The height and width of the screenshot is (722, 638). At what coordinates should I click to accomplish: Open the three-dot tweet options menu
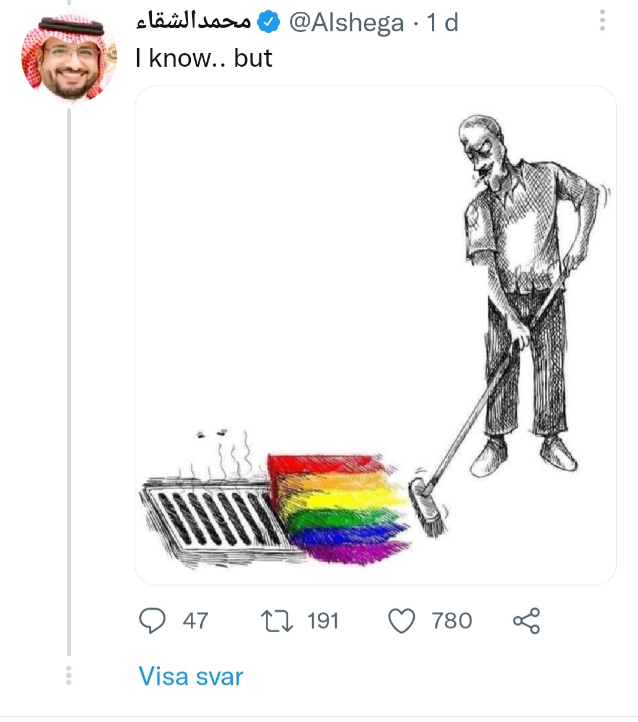click(x=603, y=21)
